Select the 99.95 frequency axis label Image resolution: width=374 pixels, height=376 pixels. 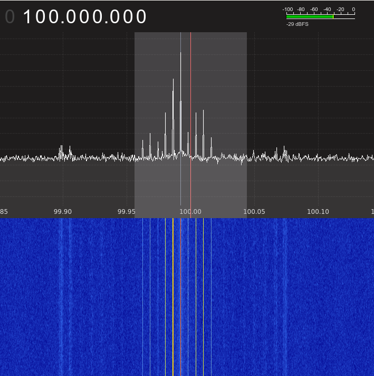click(x=127, y=211)
